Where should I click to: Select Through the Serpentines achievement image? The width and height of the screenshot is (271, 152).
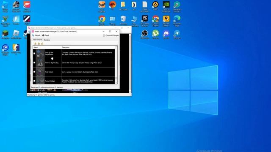click(x=40, y=54)
